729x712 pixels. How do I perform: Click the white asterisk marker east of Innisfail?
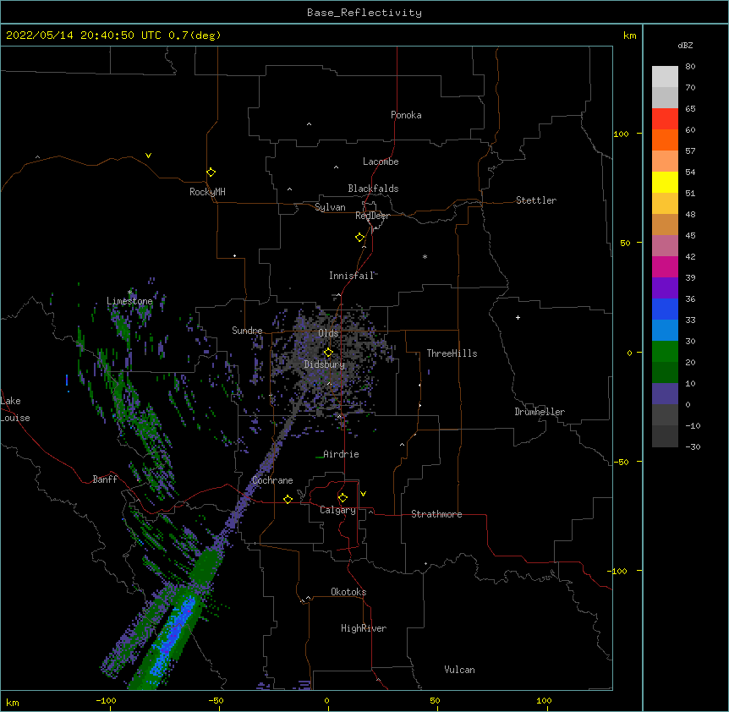tap(425, 256)
